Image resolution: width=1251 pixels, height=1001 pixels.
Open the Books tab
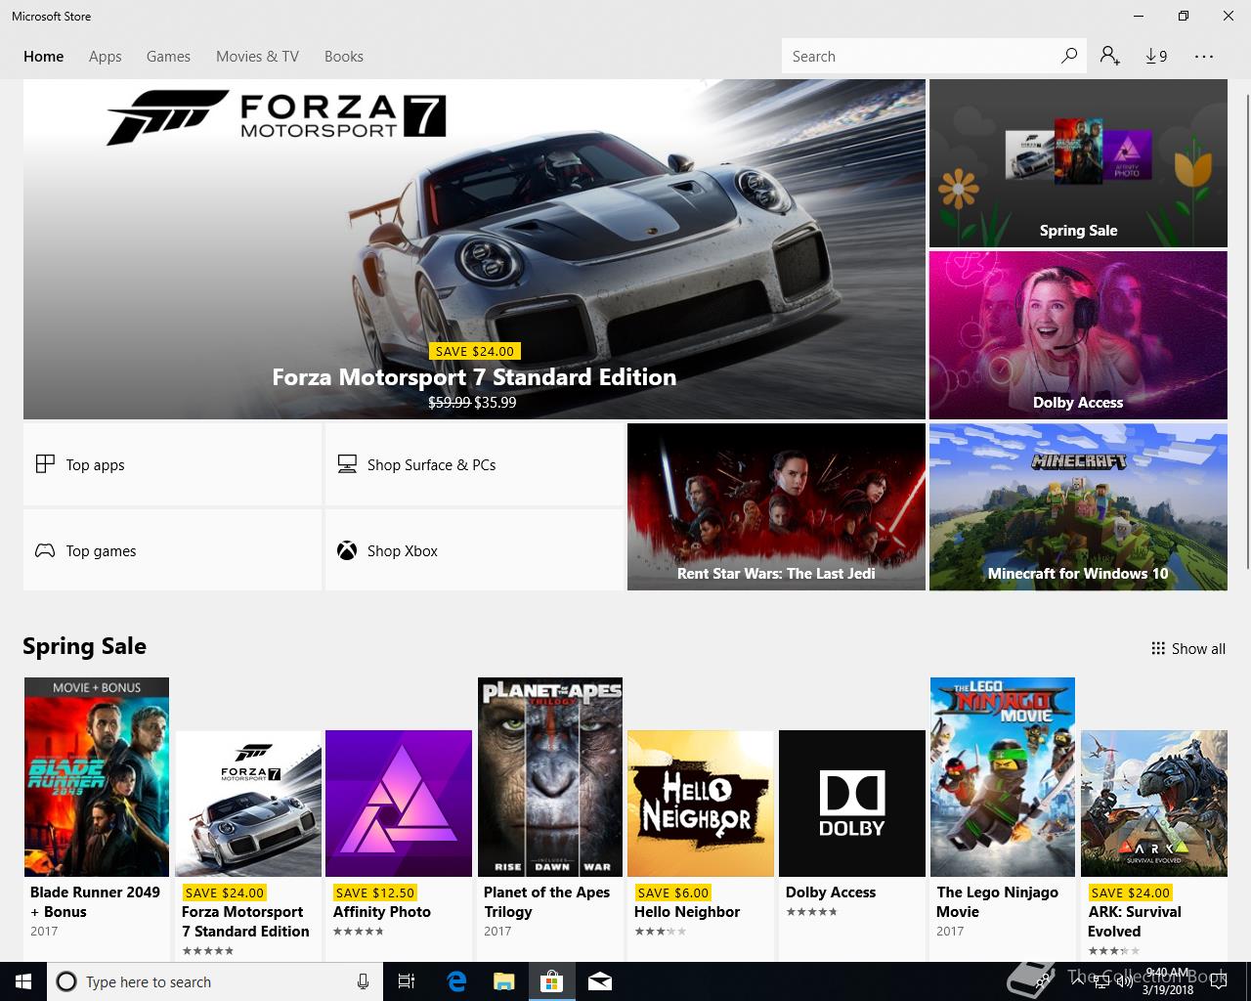point(344,57)
